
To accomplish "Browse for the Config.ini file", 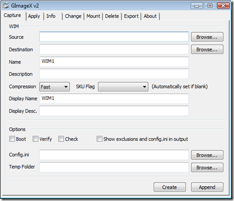I will click(207, 155).
